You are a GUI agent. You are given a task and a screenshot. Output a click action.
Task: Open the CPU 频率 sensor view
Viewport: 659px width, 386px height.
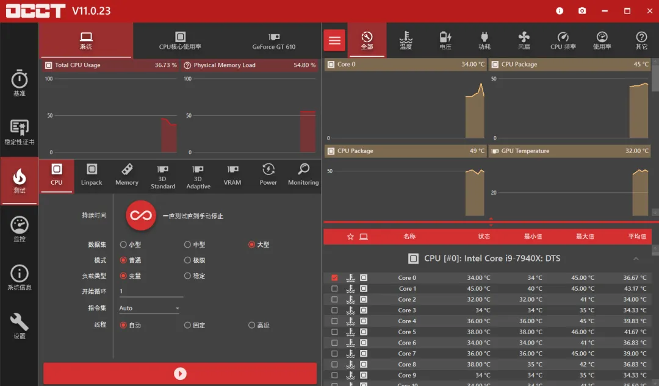click(563, 40)
